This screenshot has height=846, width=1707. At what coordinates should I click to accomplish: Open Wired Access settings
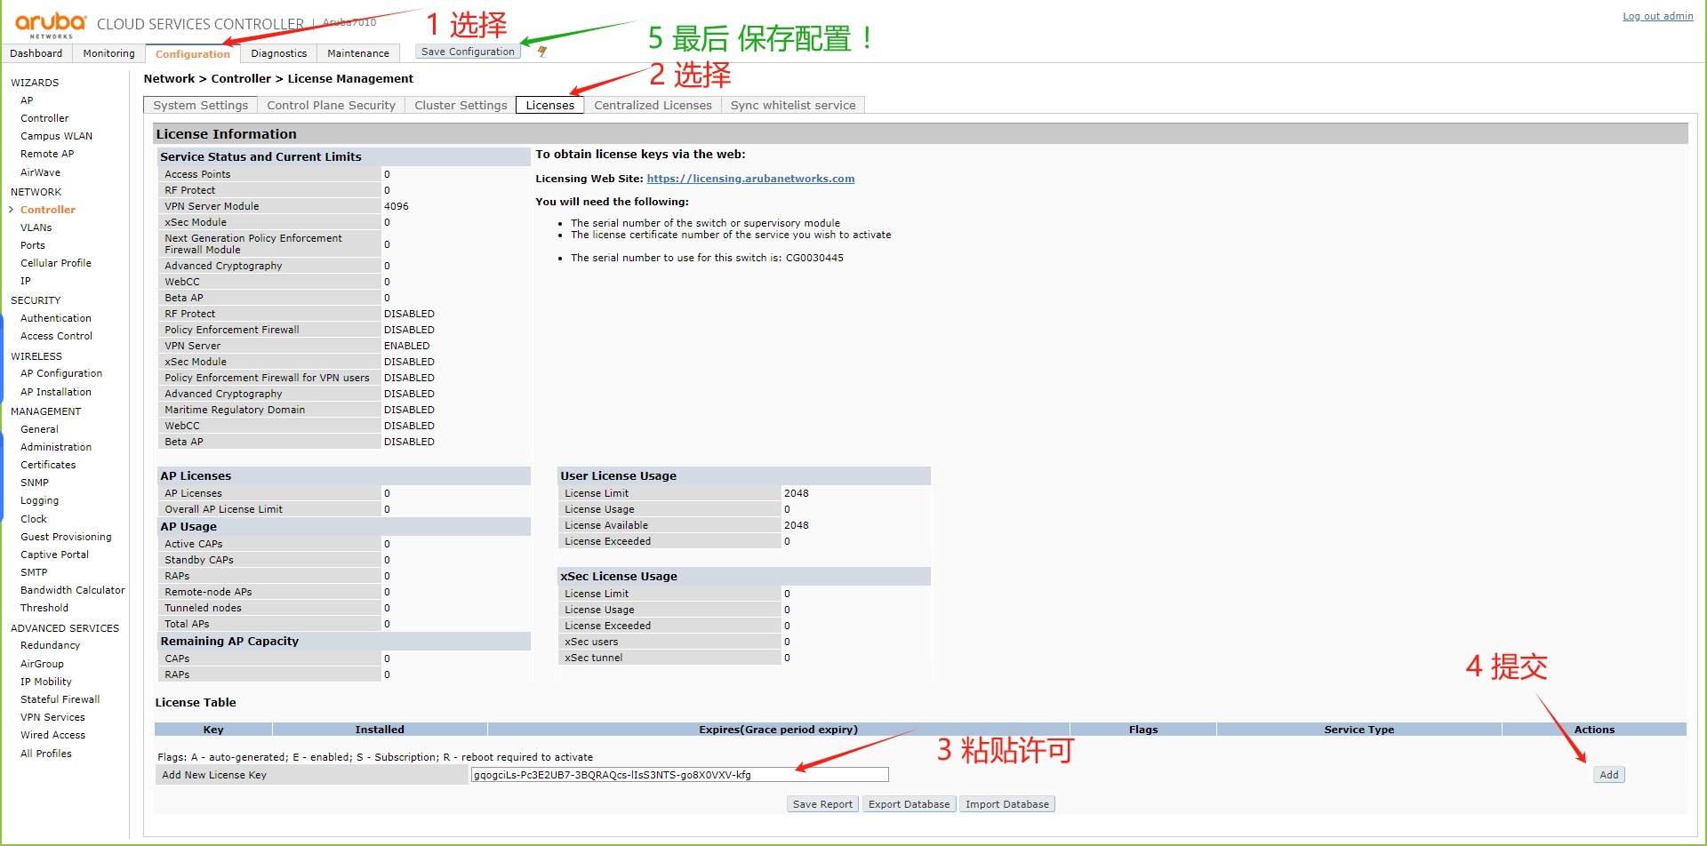click(52, 735)
